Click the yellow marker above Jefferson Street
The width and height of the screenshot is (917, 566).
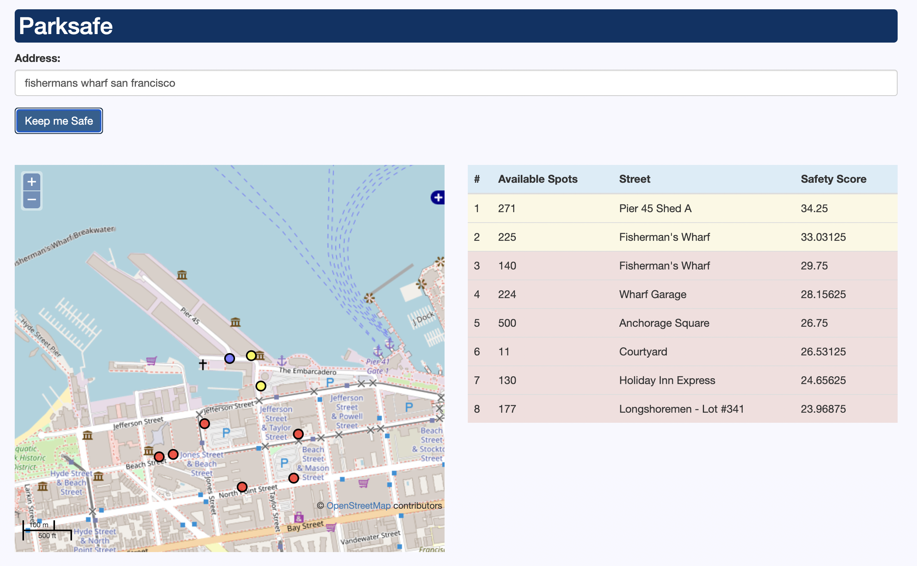click(x=261, y=386)
